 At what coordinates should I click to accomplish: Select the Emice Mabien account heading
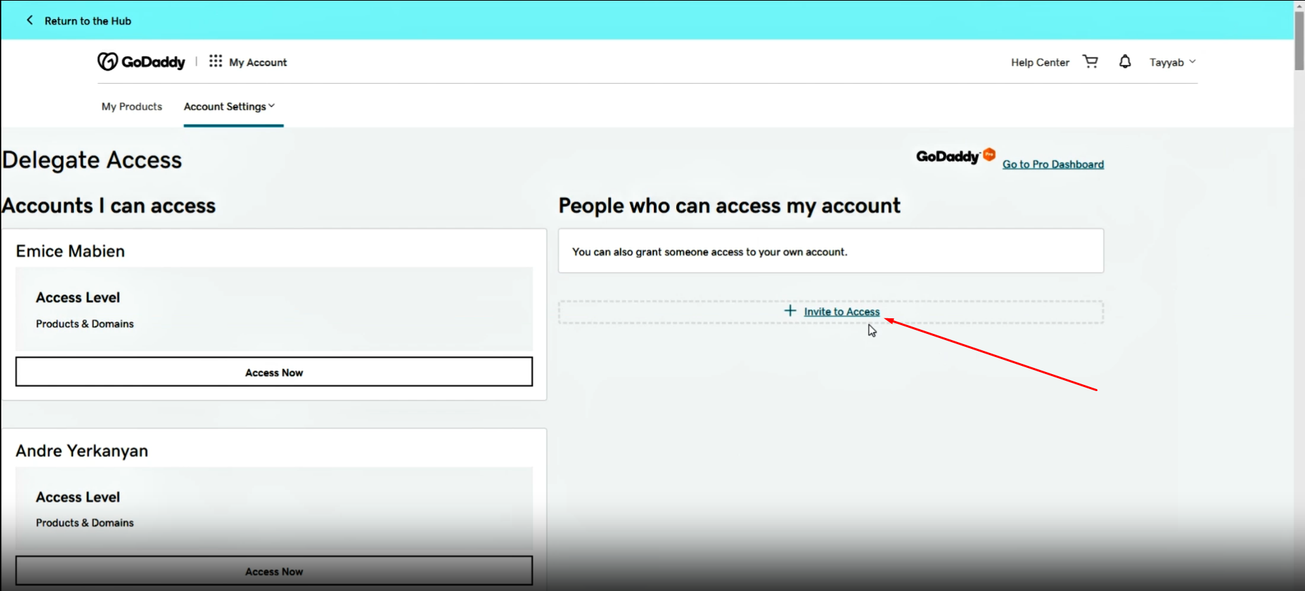tap(71, 251)
